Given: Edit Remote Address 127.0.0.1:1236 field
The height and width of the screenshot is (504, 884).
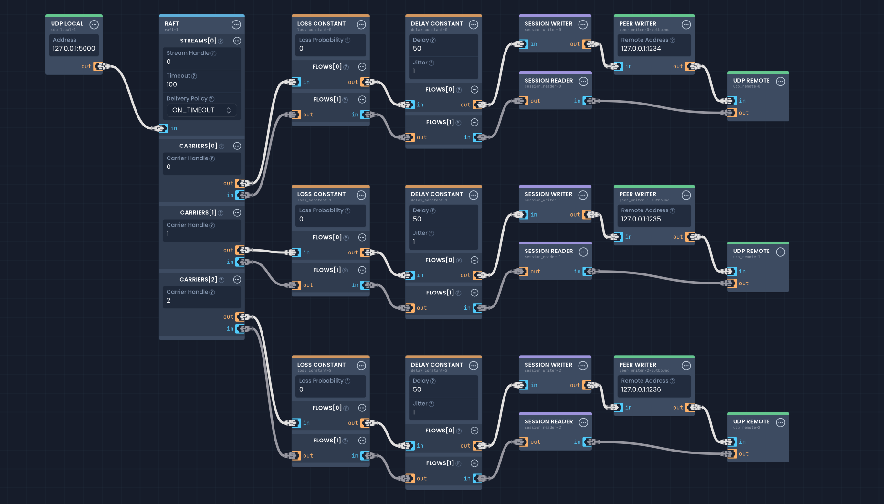Looking at the screenshot, I should (x=653, y=389).
